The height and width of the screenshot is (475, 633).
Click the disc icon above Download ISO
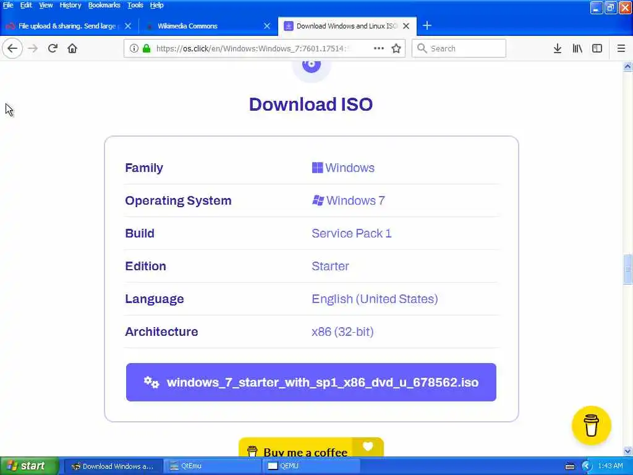[x=312, y=67]
